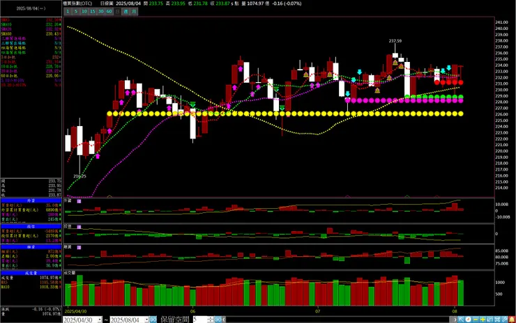Screen dimensions: 516x323
Task: Click the 日線圖 title text
Action: 107,3
